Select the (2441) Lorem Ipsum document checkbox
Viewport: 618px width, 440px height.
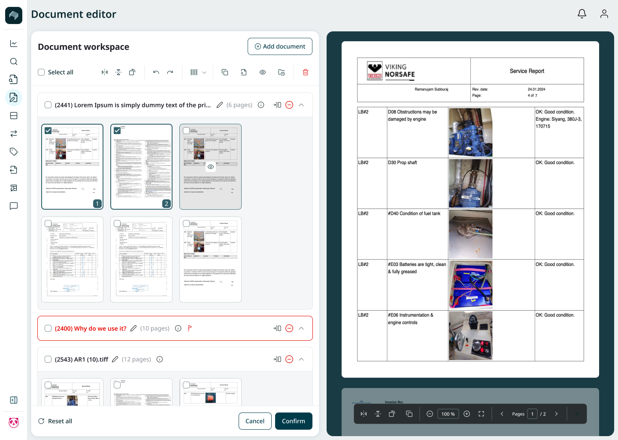48,105
